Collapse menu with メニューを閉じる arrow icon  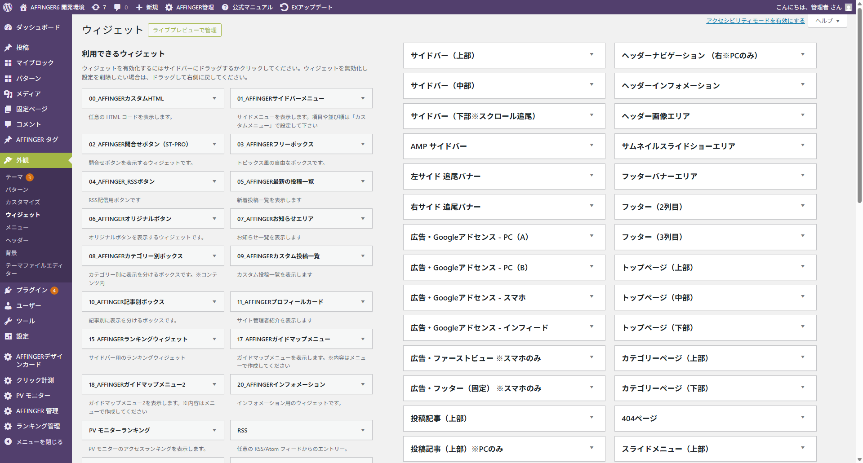coord(8,441)
